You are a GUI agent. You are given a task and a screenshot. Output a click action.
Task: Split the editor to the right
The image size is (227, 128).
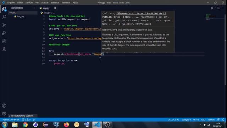(219, 8)
